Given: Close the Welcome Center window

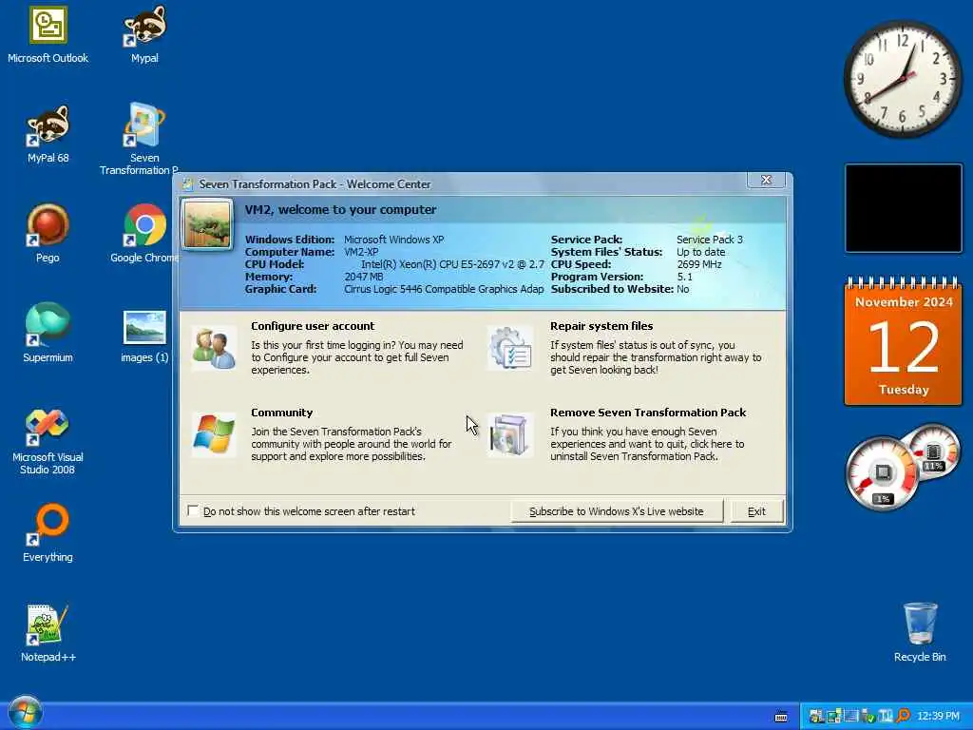Looking at the screenshot, I should (767, 180).
